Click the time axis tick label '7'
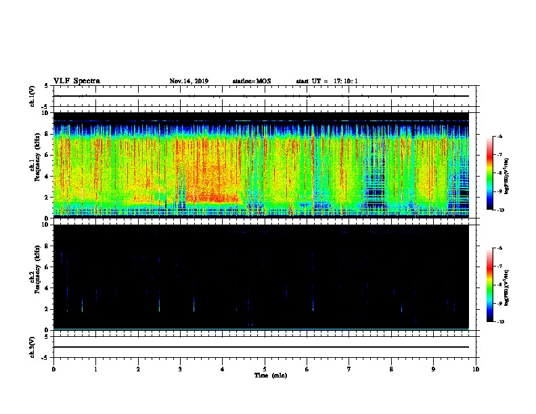Screen dimensions: 536x414 [x=349, y=369]
